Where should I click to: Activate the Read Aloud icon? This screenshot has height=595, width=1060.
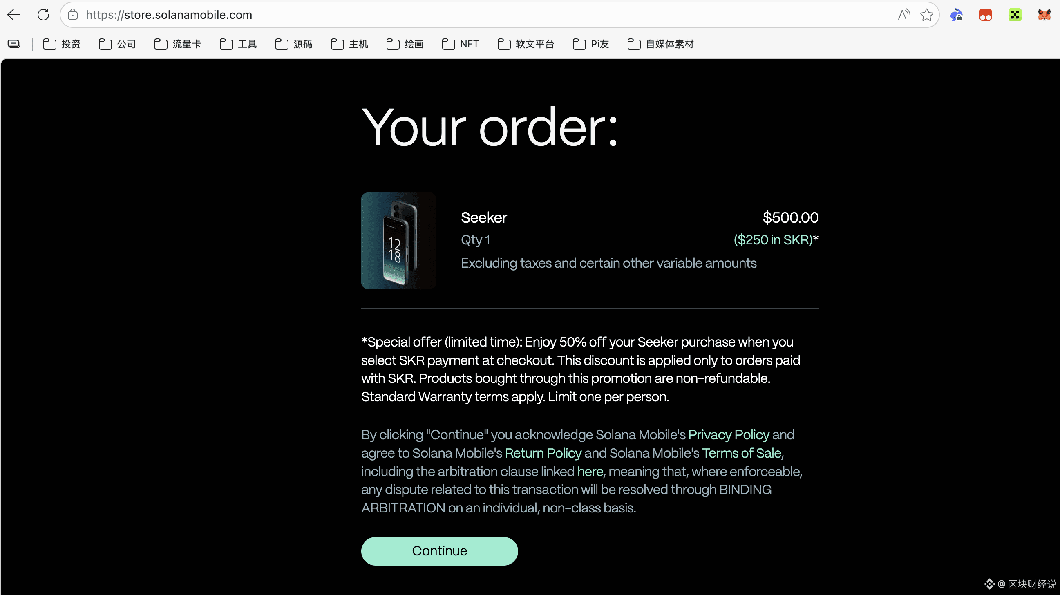[x=903, y=15]
